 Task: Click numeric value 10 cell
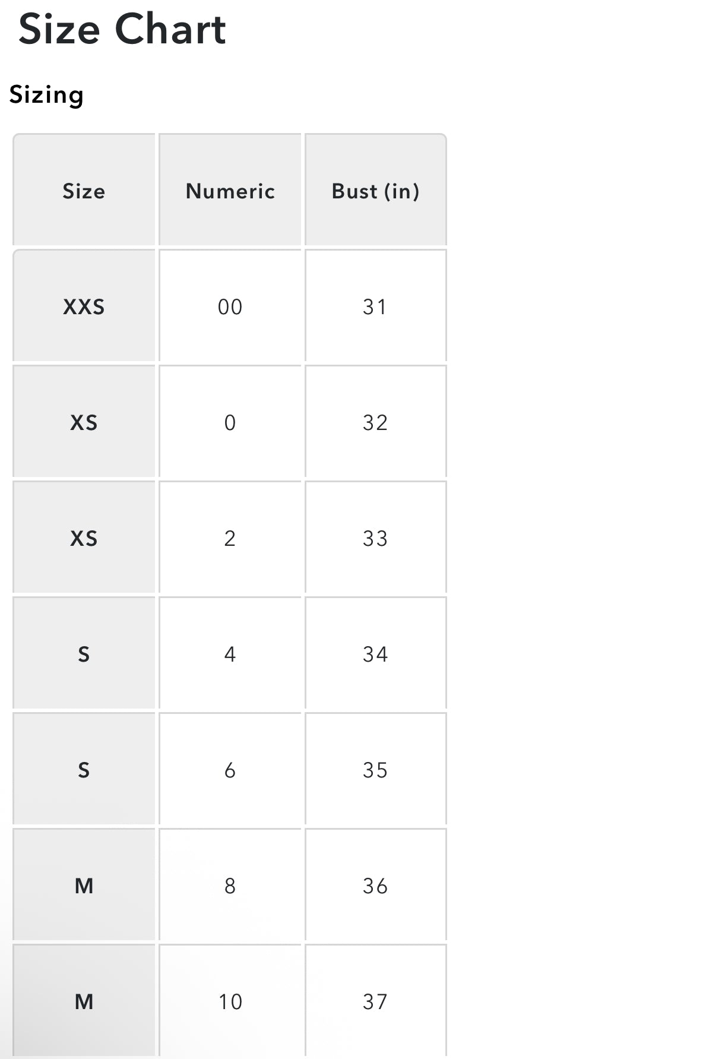(x=230, y=1001)
